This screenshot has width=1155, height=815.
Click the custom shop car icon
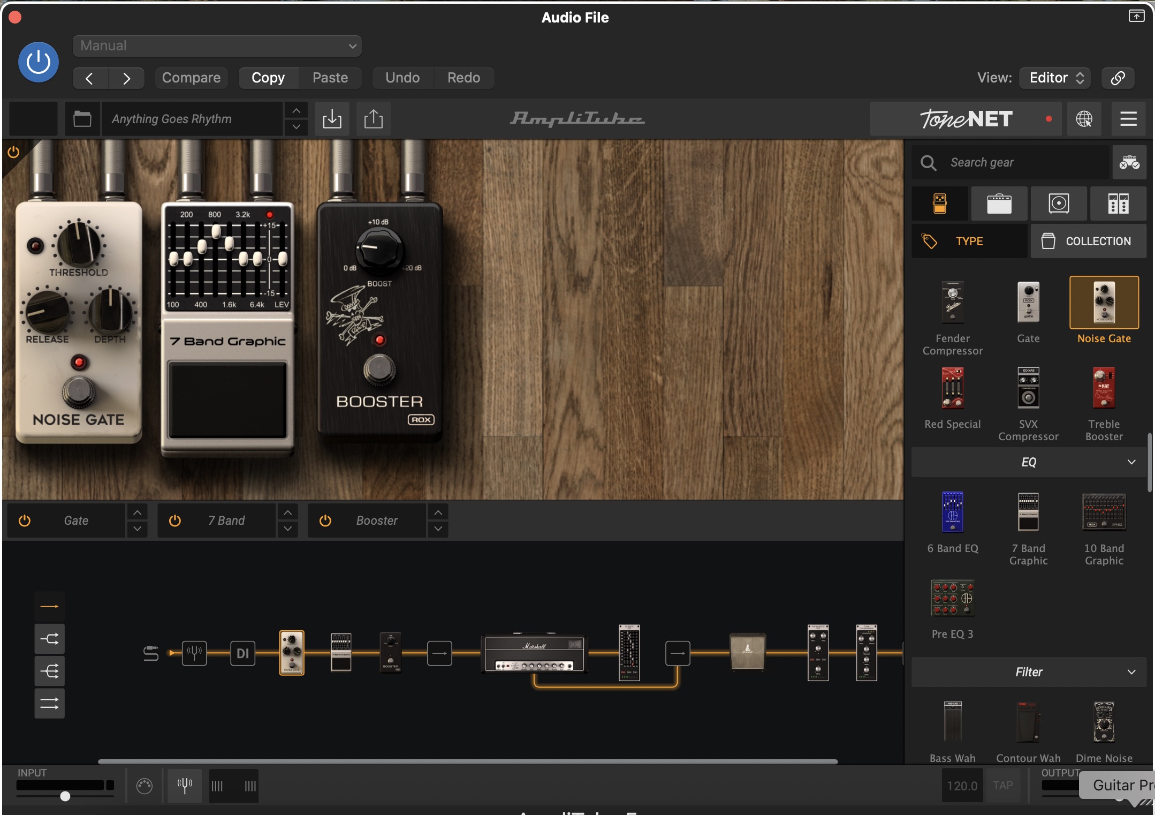pos(1129,162)
